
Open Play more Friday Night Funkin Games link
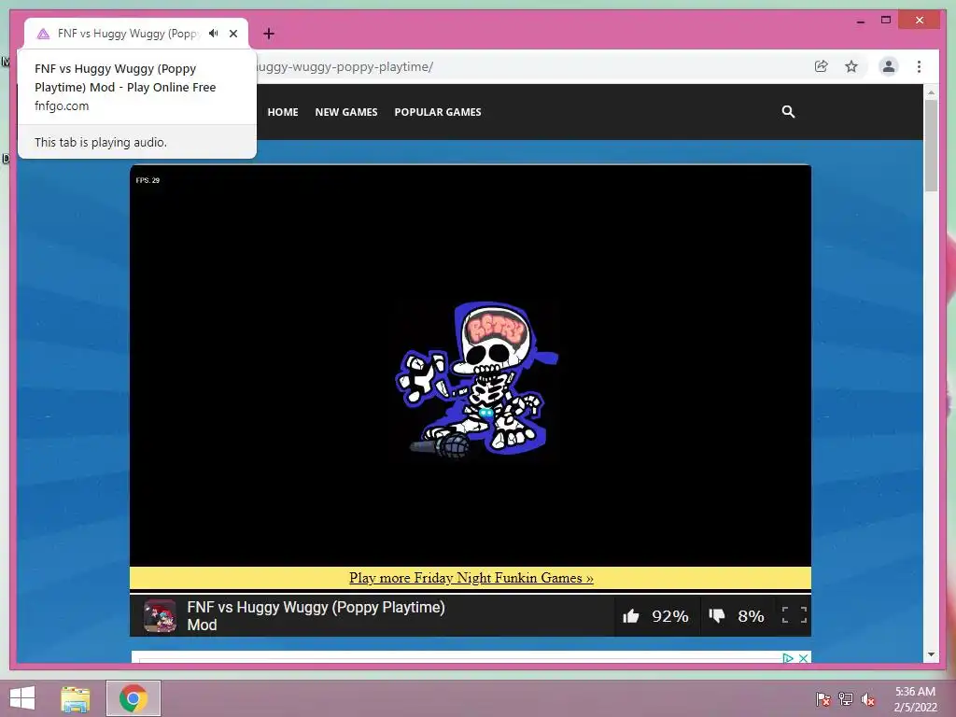(x=471, y=578)
